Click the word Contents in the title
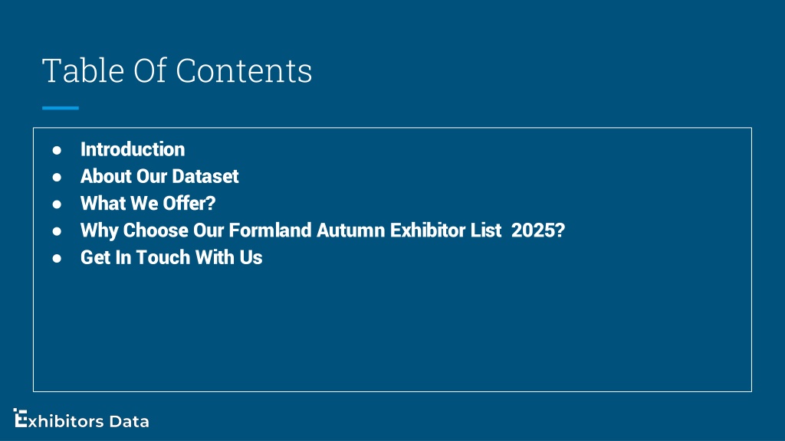This screenshot has height=441, width=785. [244, 70]
